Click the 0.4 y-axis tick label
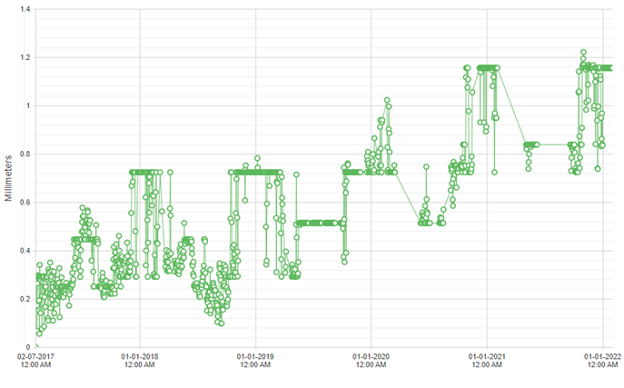 click(x=25, y=251)
